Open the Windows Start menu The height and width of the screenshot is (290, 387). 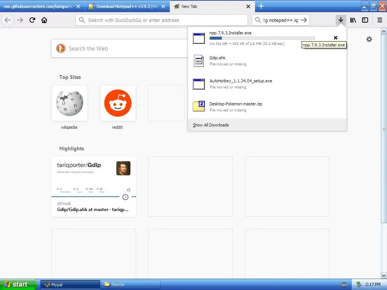coord(18,284)
